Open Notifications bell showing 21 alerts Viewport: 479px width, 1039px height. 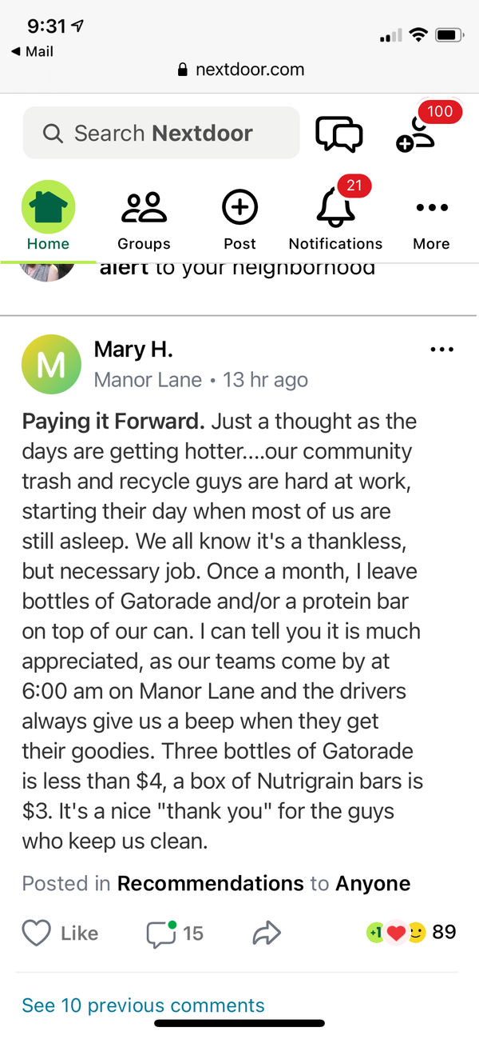pyautogui.click(x=335, y=210)
